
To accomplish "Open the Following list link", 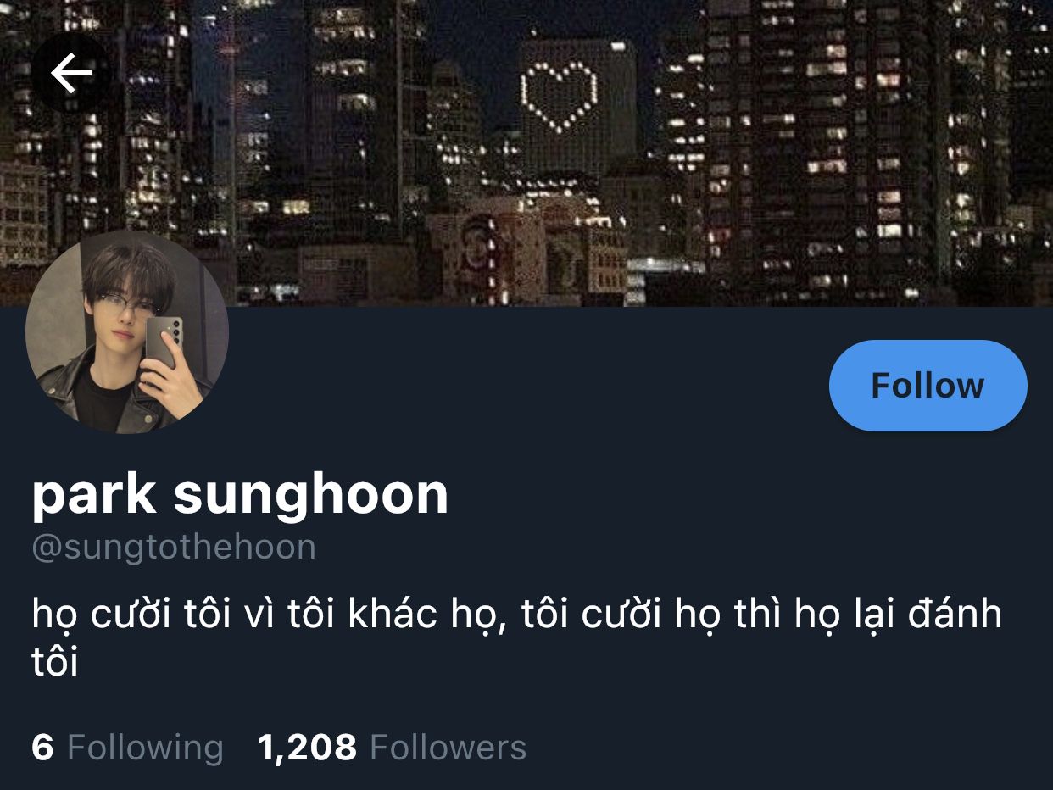I will pyautogui.click(x=127, y=748).
